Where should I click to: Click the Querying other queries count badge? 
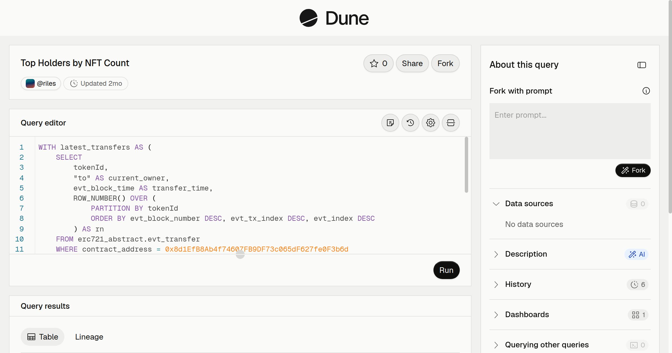point(637,345)
